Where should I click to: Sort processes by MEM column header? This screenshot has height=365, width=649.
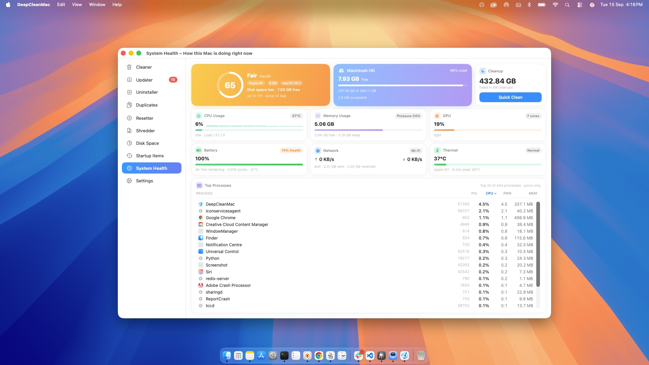tap(533, 193)
